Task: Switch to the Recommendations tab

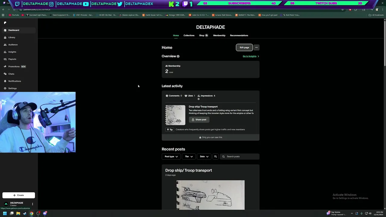Action: (239, 35)
